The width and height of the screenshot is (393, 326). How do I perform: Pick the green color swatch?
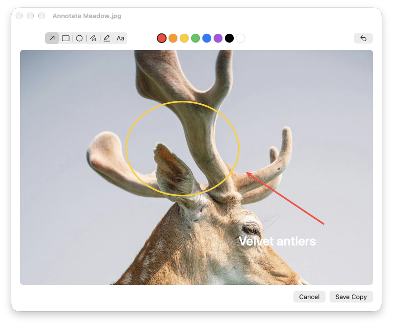coord(196,38)
